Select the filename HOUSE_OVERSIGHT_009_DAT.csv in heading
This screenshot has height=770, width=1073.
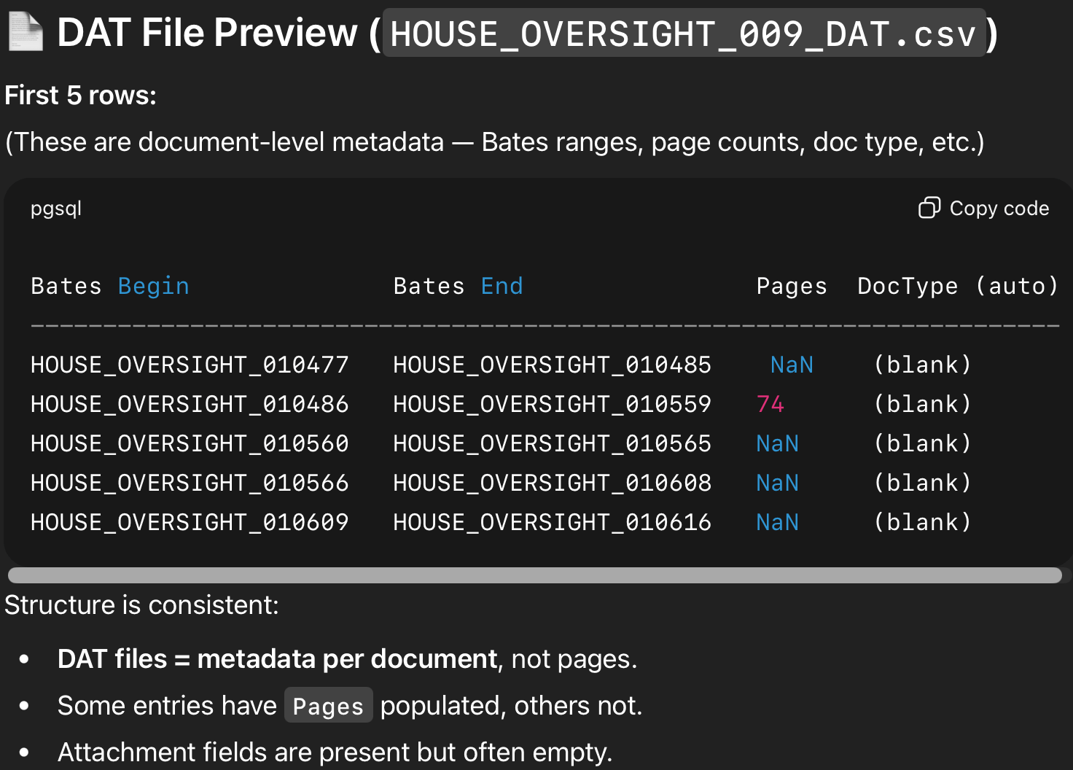coord(684,34)
